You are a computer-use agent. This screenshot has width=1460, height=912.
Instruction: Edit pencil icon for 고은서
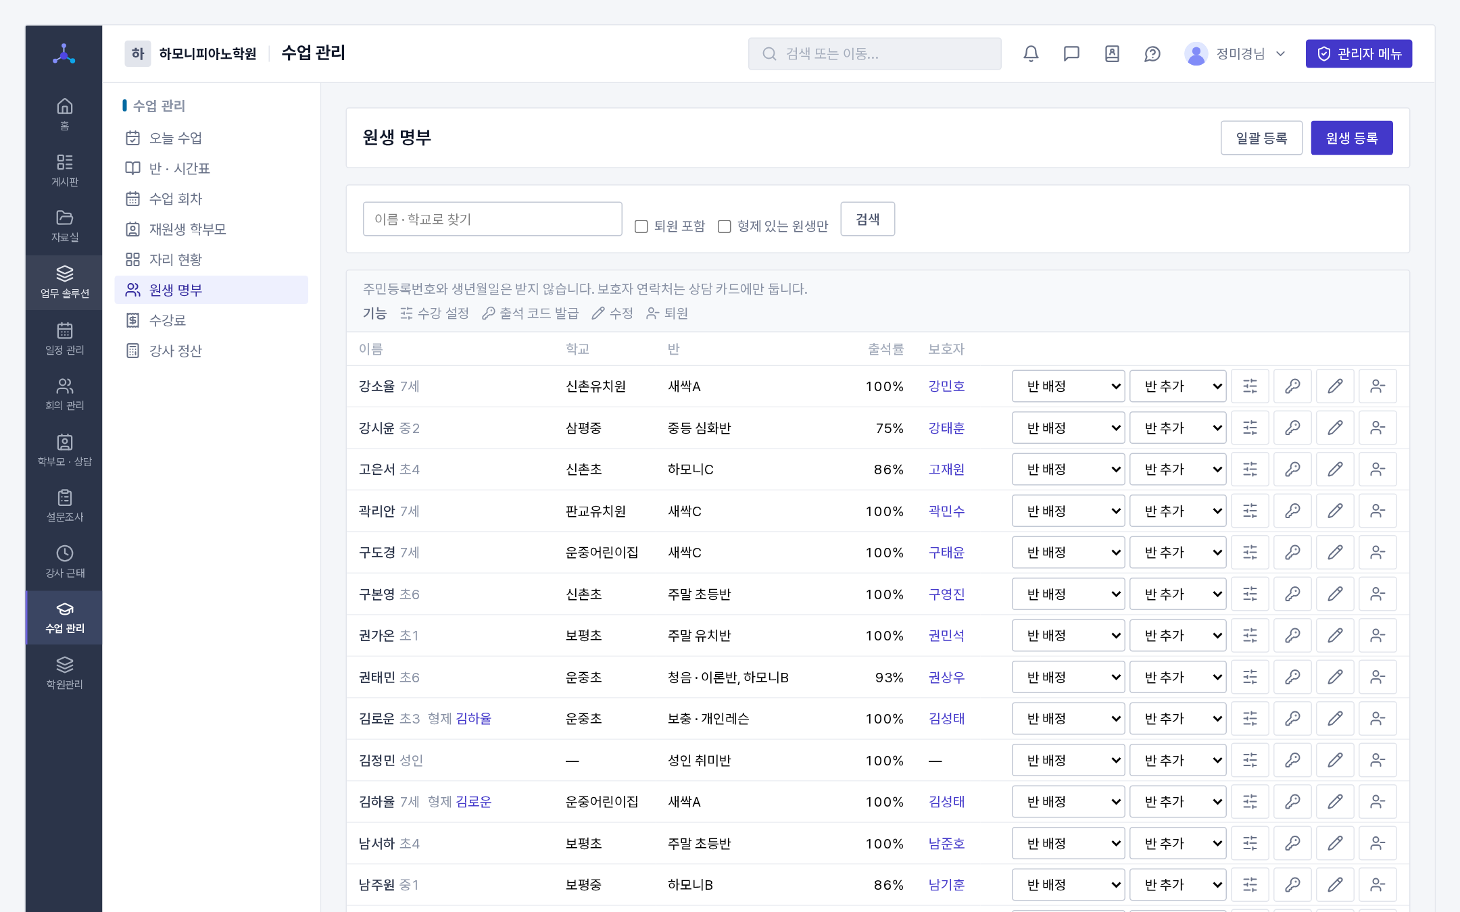click(x=1335, y=470)
